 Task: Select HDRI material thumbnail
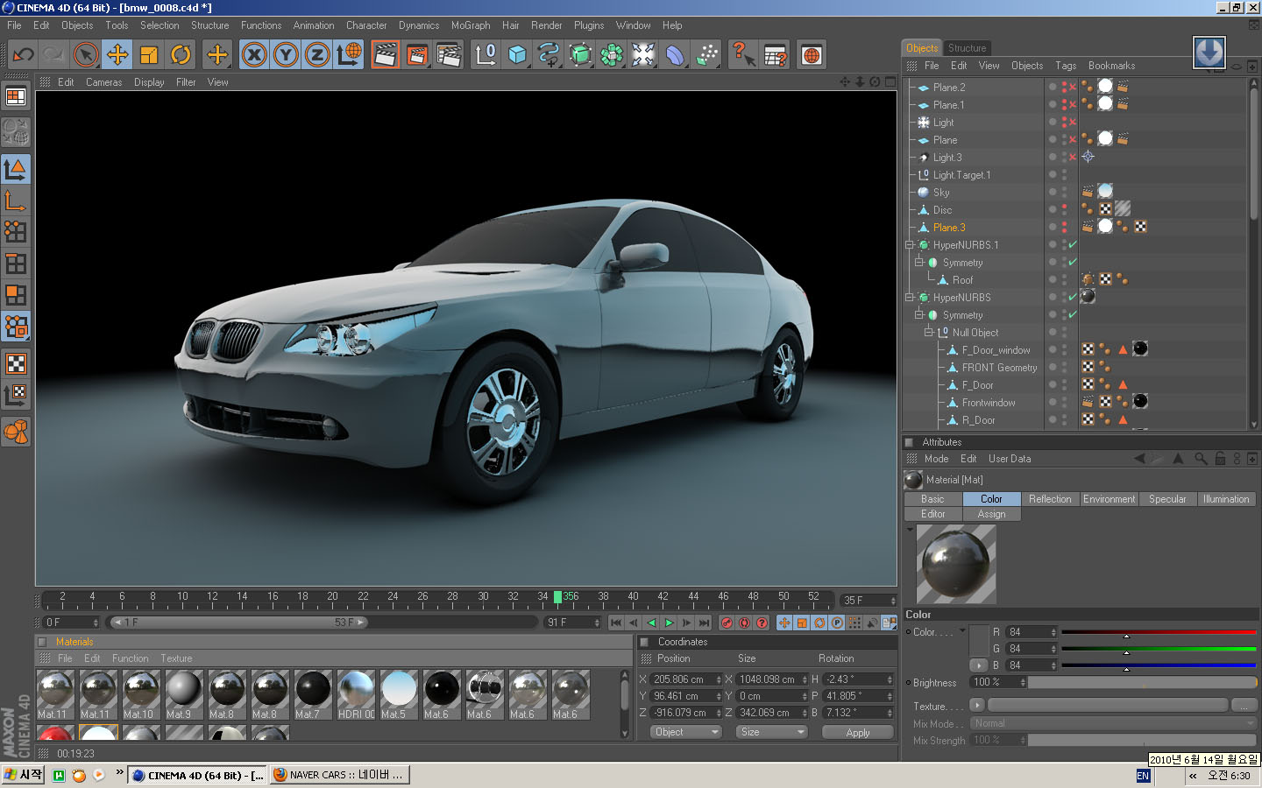click(357, 694)
